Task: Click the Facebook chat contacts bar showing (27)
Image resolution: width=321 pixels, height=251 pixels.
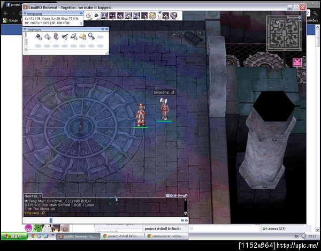Action: point(285,229)
